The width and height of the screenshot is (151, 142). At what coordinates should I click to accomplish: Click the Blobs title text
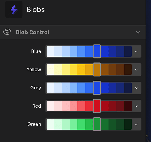tap(36, 10)
